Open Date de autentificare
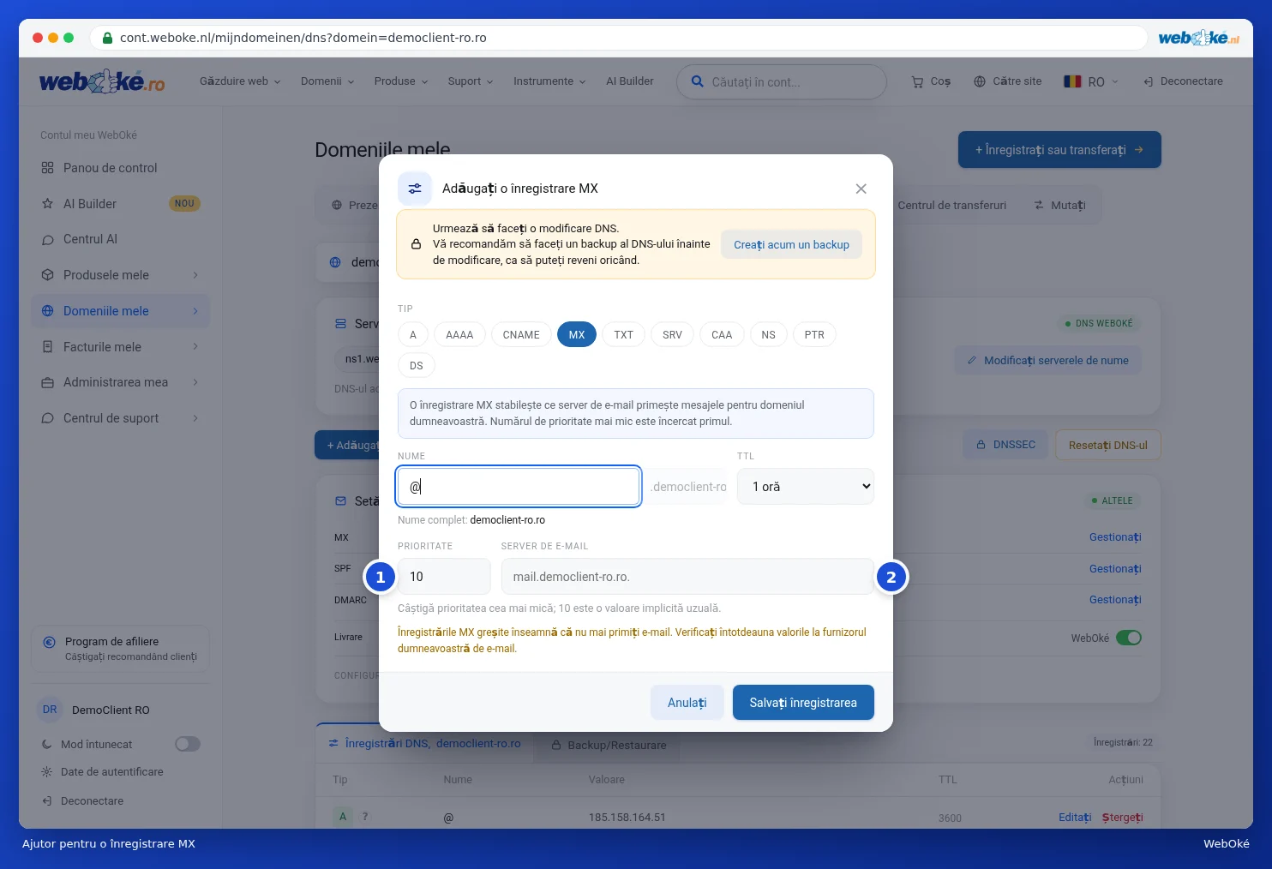This screenshot has height=869, width=1272. [111, 772]
